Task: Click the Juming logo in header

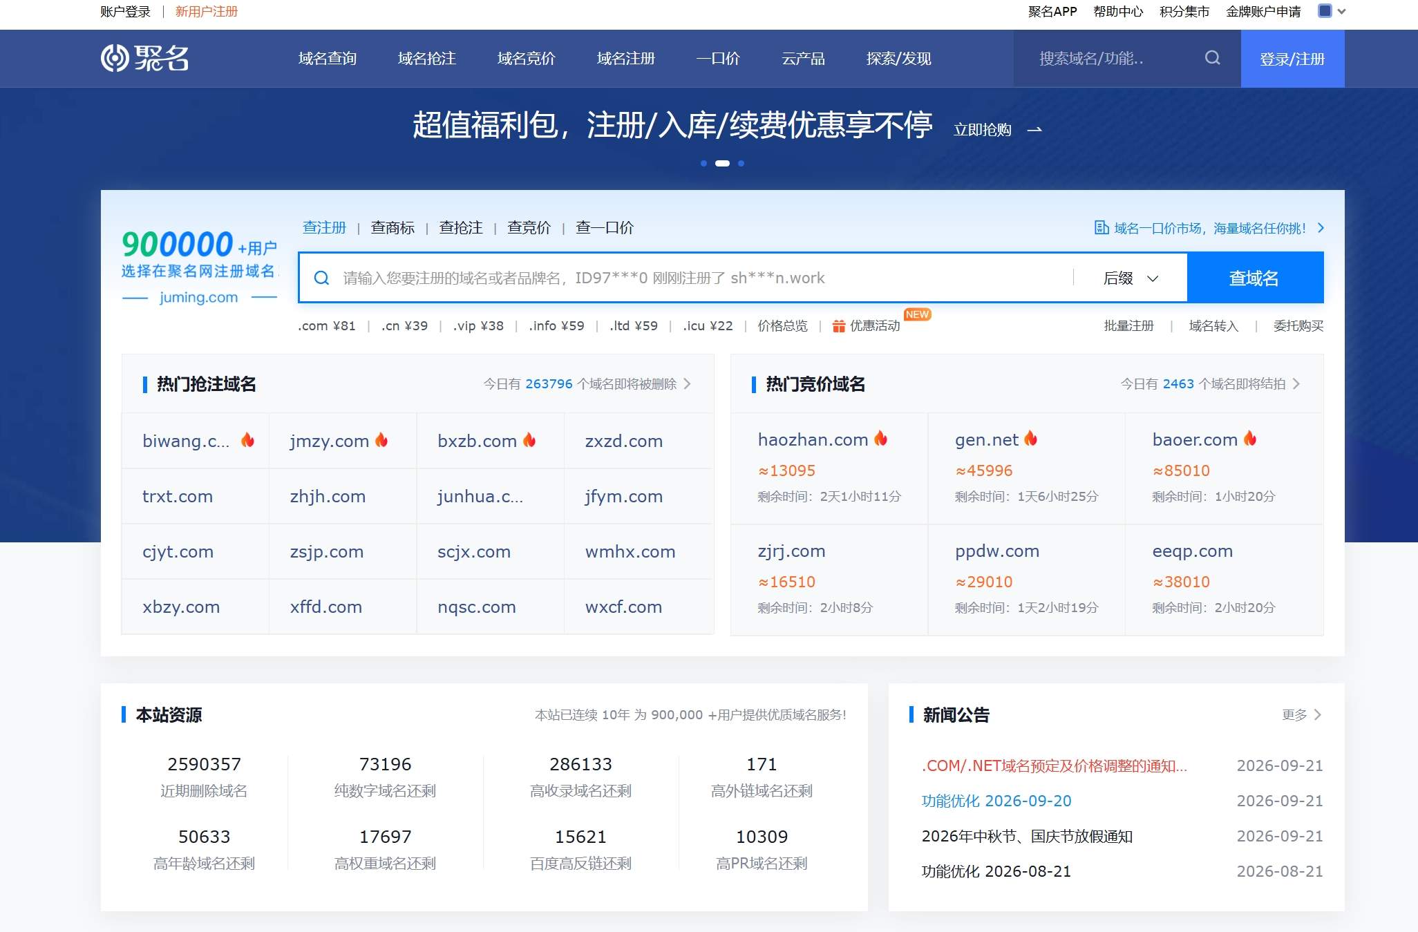Action: coord(145,58)
